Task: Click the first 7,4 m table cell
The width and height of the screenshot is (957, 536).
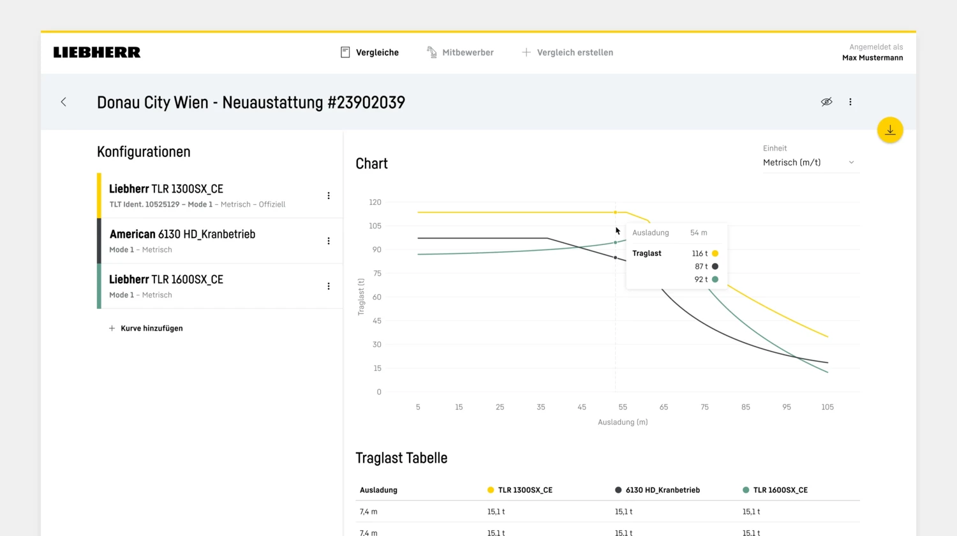Action: pyautogui.click(x=369, y=512)
